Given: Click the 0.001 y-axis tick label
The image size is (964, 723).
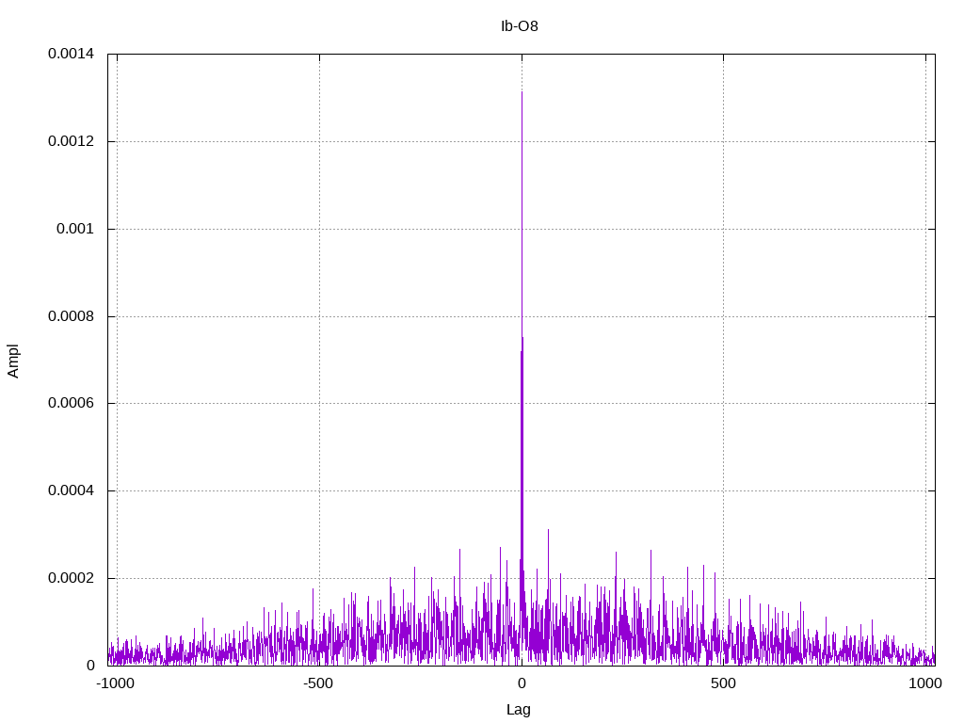Looking at the screenshot, I should 75,229.
